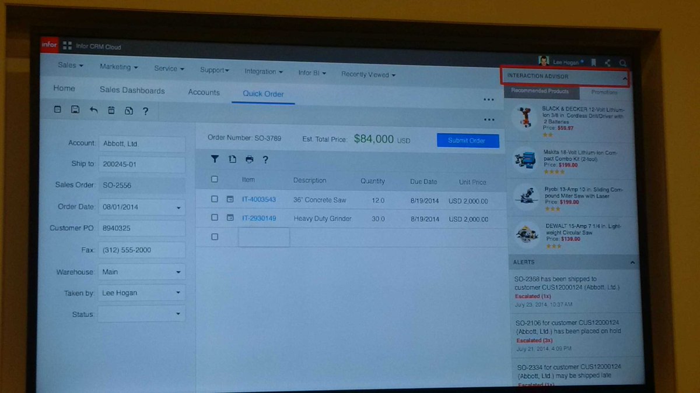Switch to the Accounts tab

click(x=204, y=93)
